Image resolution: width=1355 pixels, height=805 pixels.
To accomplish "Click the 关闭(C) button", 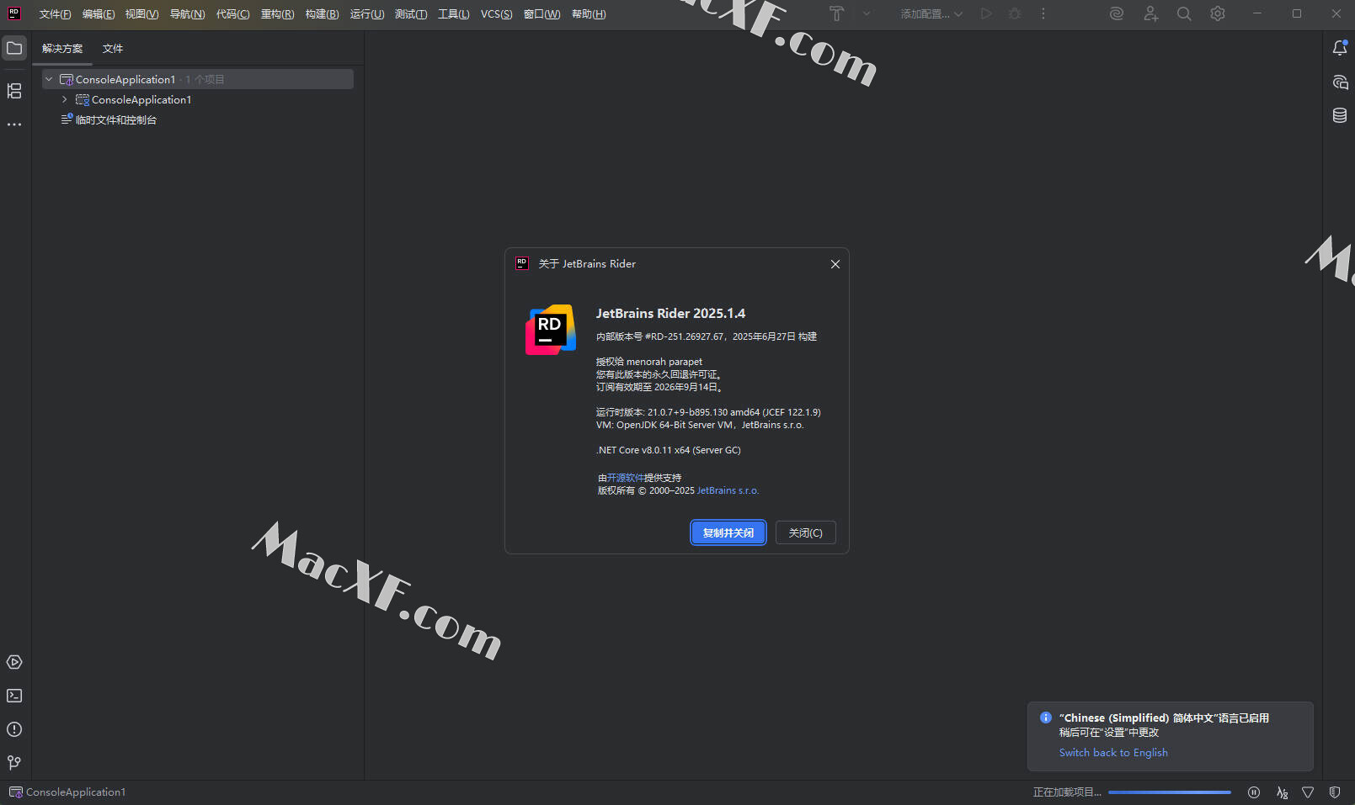I will click(x=806, y=532).
